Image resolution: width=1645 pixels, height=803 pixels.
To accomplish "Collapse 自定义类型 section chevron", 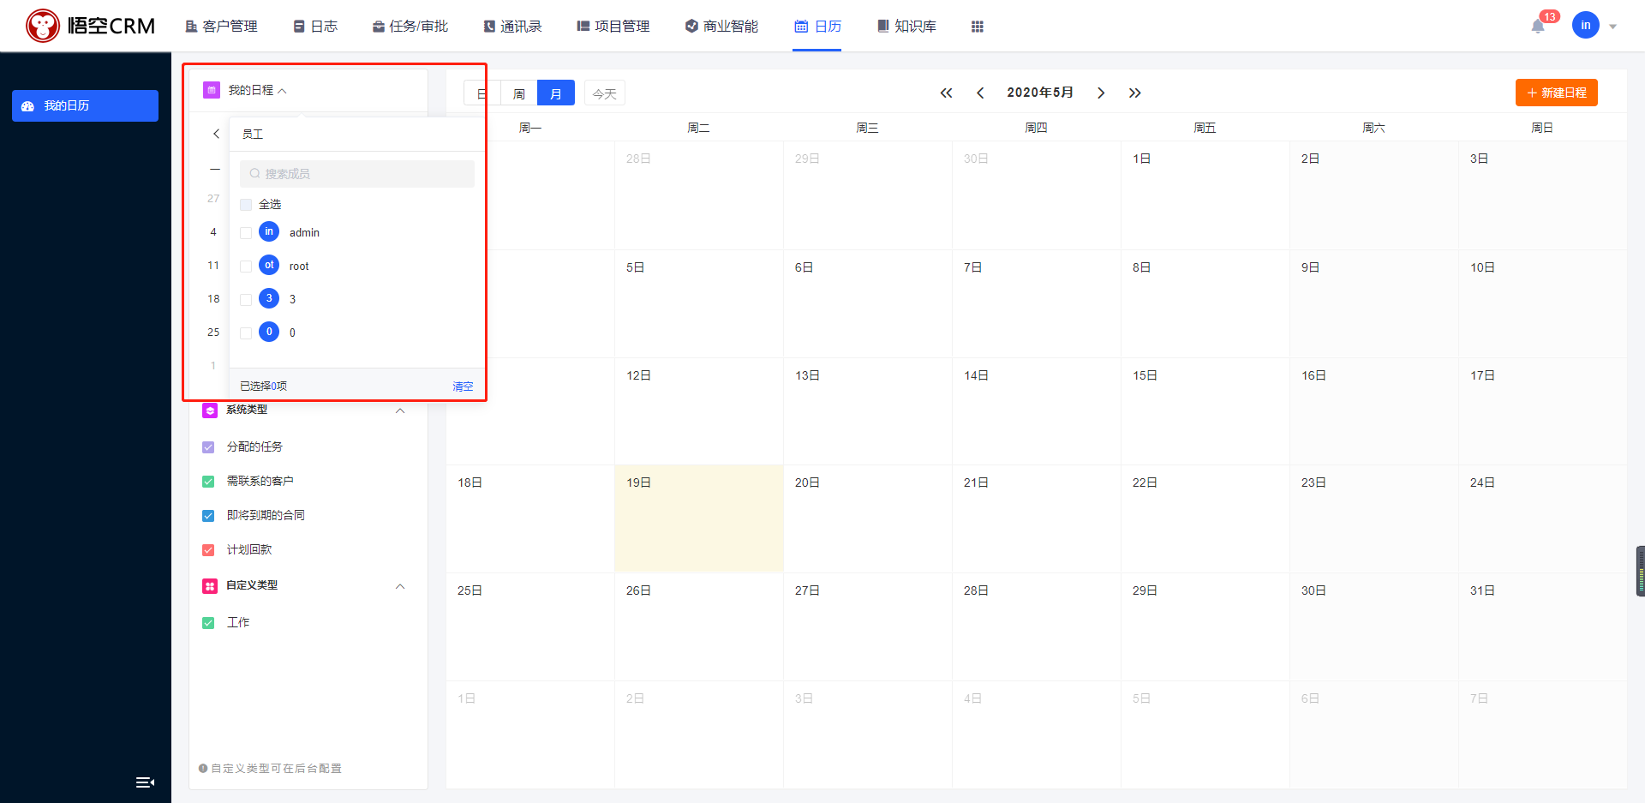I will 400,586.
